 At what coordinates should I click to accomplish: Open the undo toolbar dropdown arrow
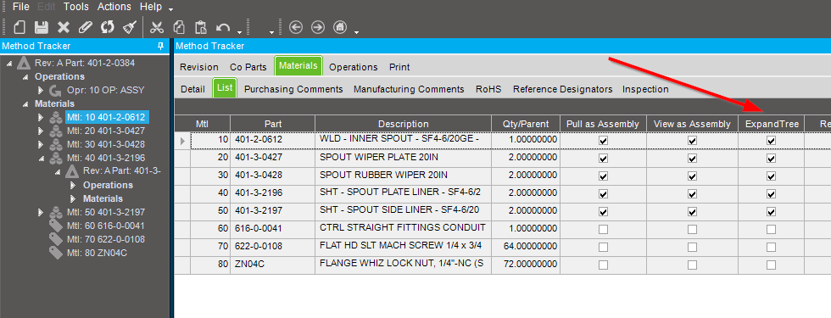coord(240,32)
